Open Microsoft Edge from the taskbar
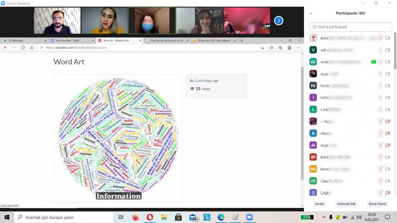Screen dimensions: 397x223 tap(221, 217)
